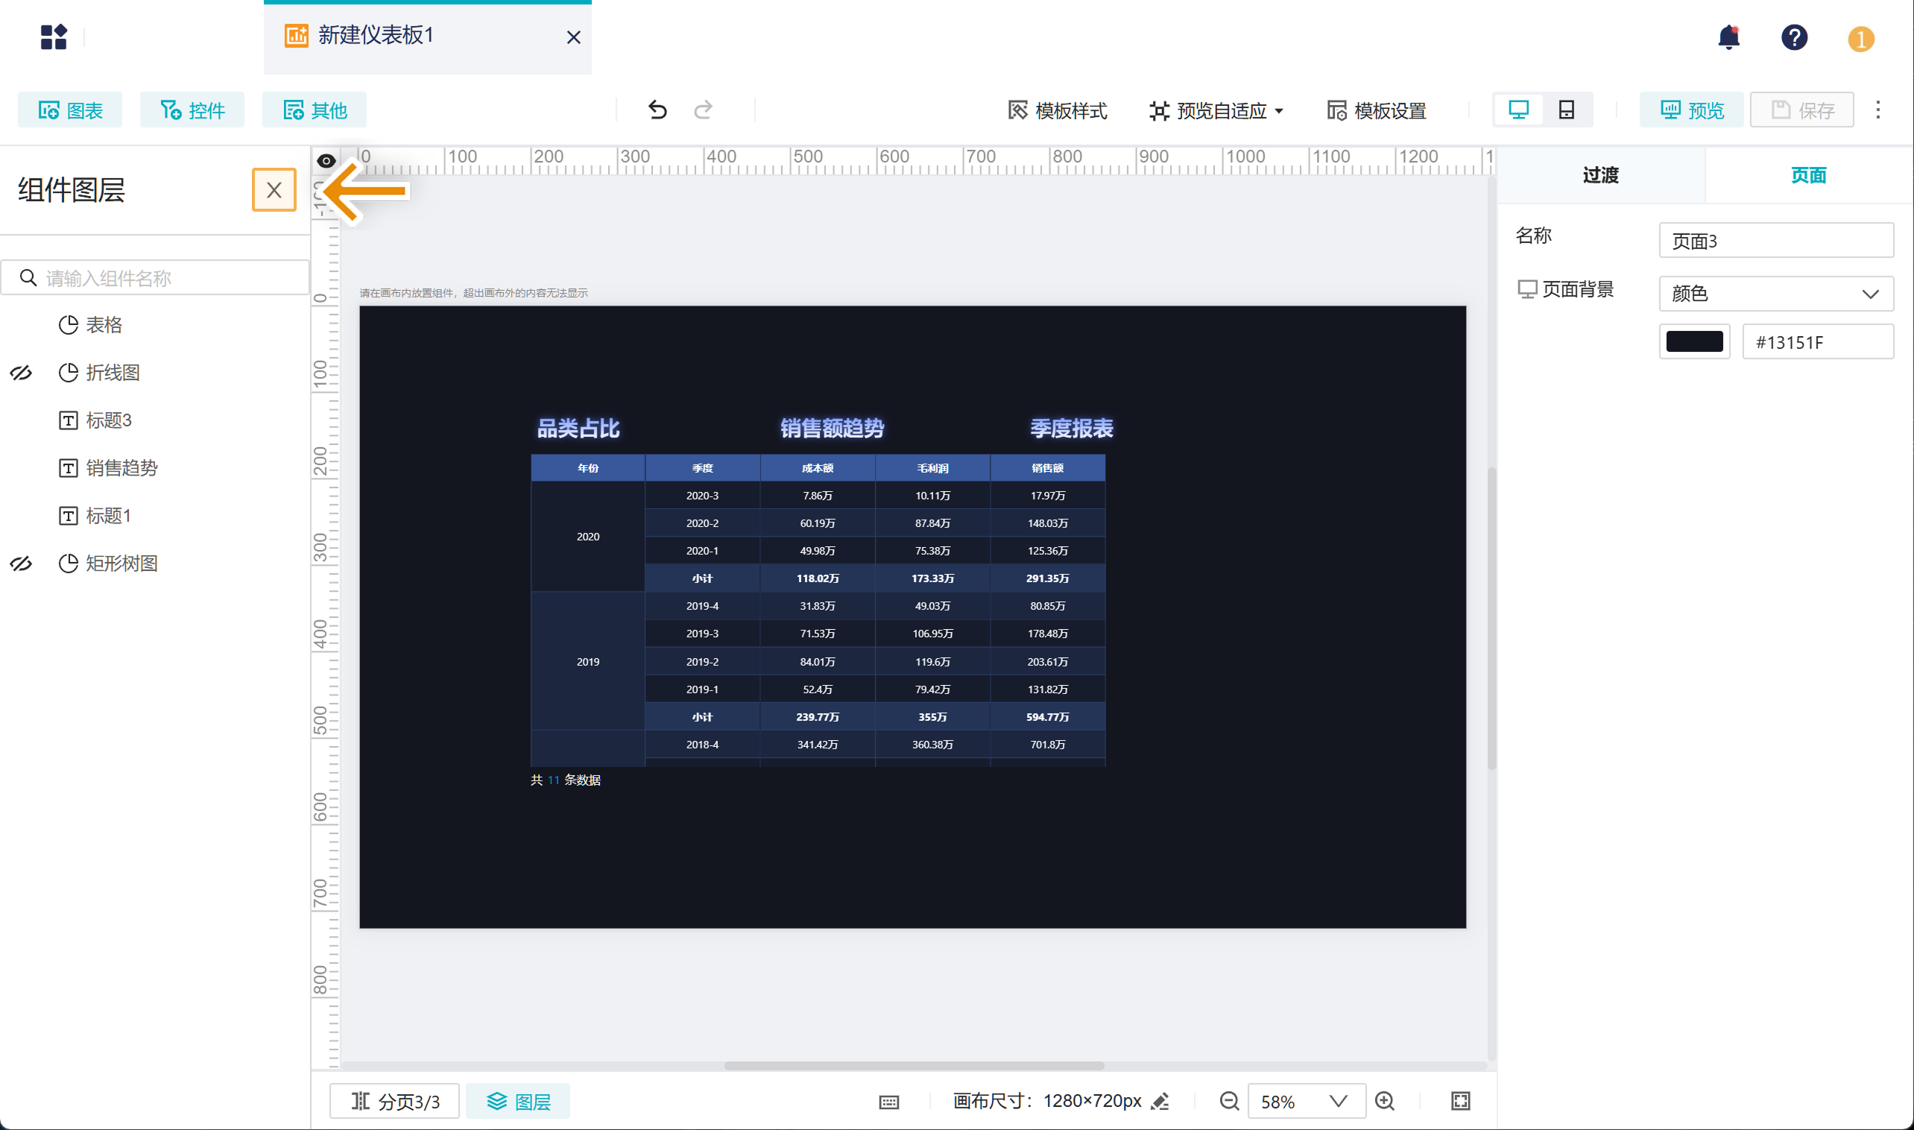
Task: Click the redo arrow icon
Action: [703, 110]
